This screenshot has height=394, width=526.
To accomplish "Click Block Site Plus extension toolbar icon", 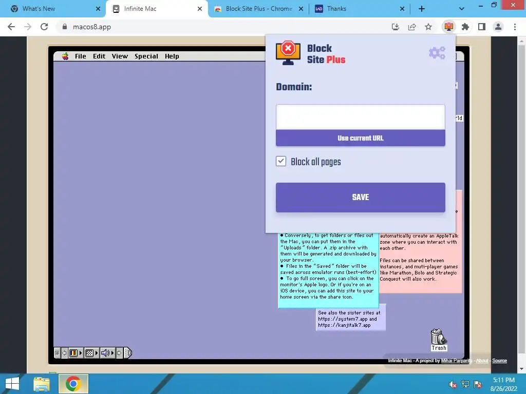I will click(x=449, y=27).
